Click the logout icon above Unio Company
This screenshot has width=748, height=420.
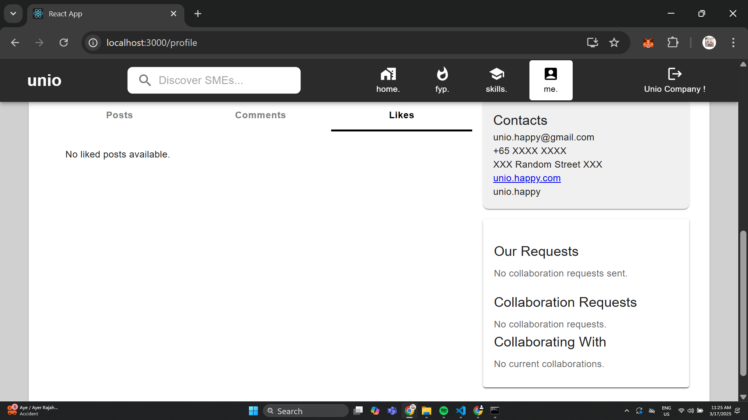click(674, 73)
